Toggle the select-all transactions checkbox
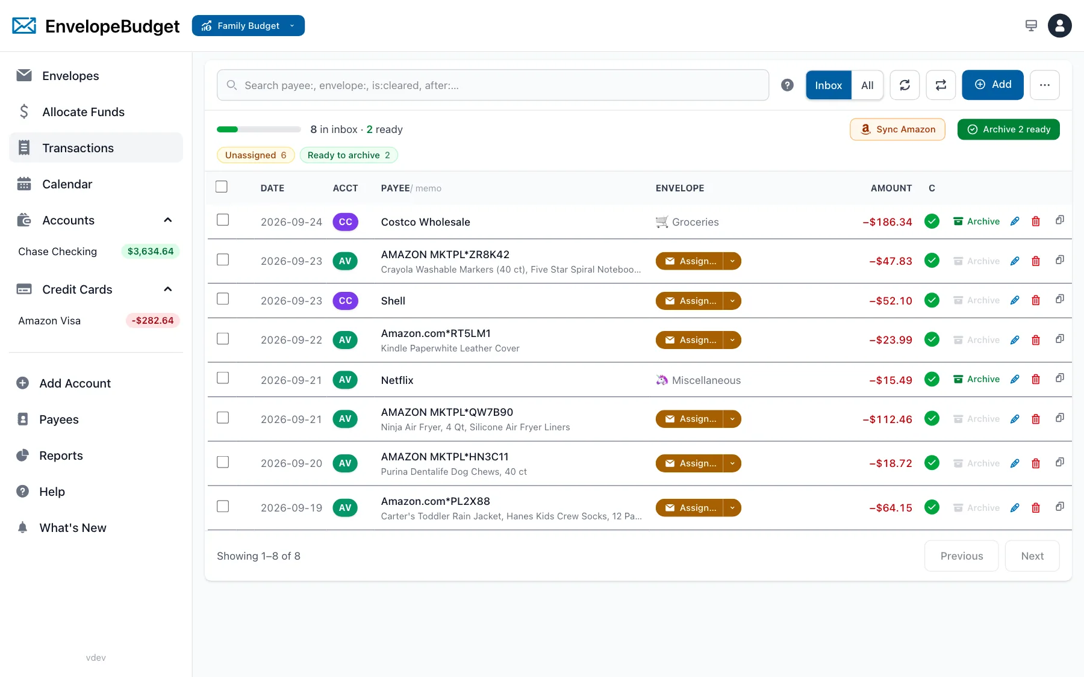The image size is (1084, 677). coord(222,187)
